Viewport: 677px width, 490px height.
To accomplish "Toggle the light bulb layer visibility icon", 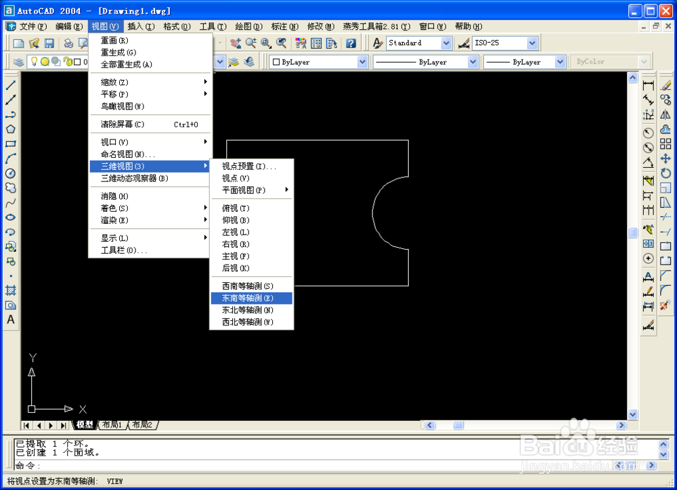I will click(34, 62).
